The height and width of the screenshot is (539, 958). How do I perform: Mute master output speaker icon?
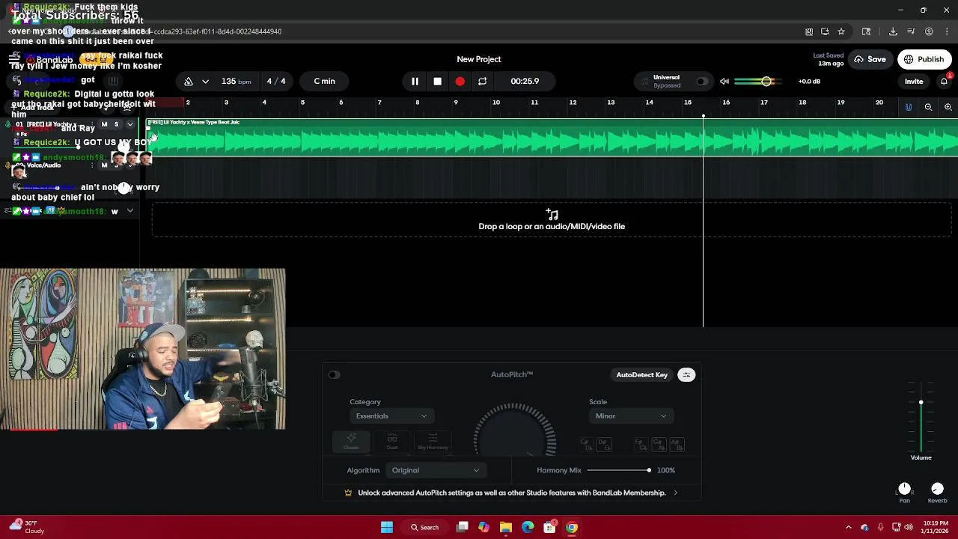click(x=724, y=81)
